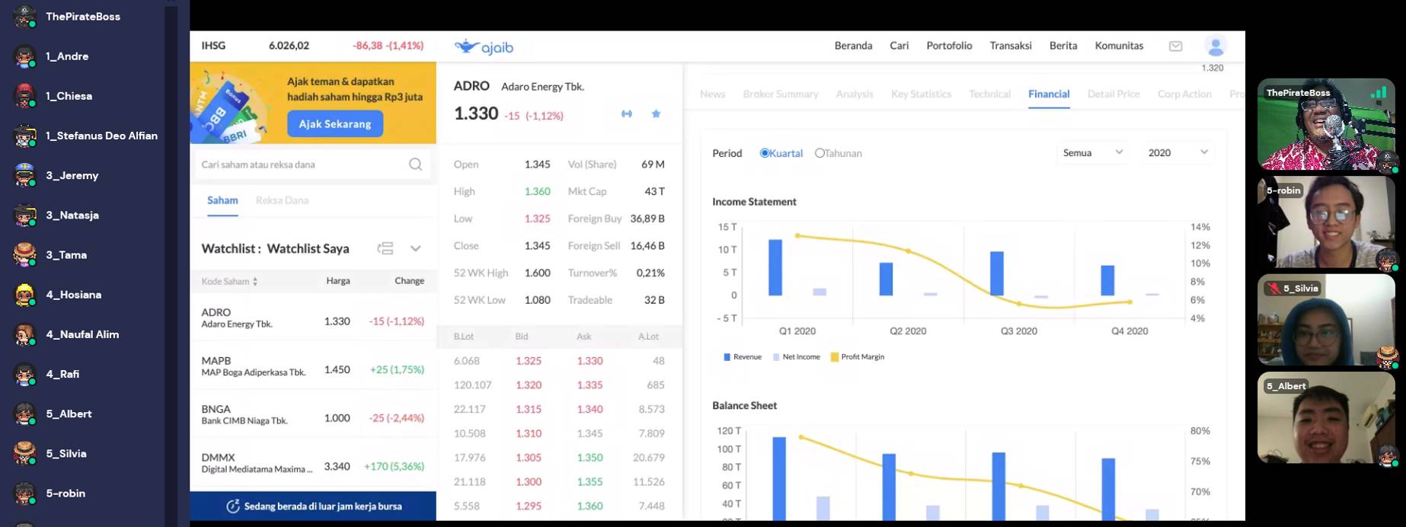This screenshot has height=527, width=1406.
Task: Select the Kuartal period radio button
Action: coord(765,153)
